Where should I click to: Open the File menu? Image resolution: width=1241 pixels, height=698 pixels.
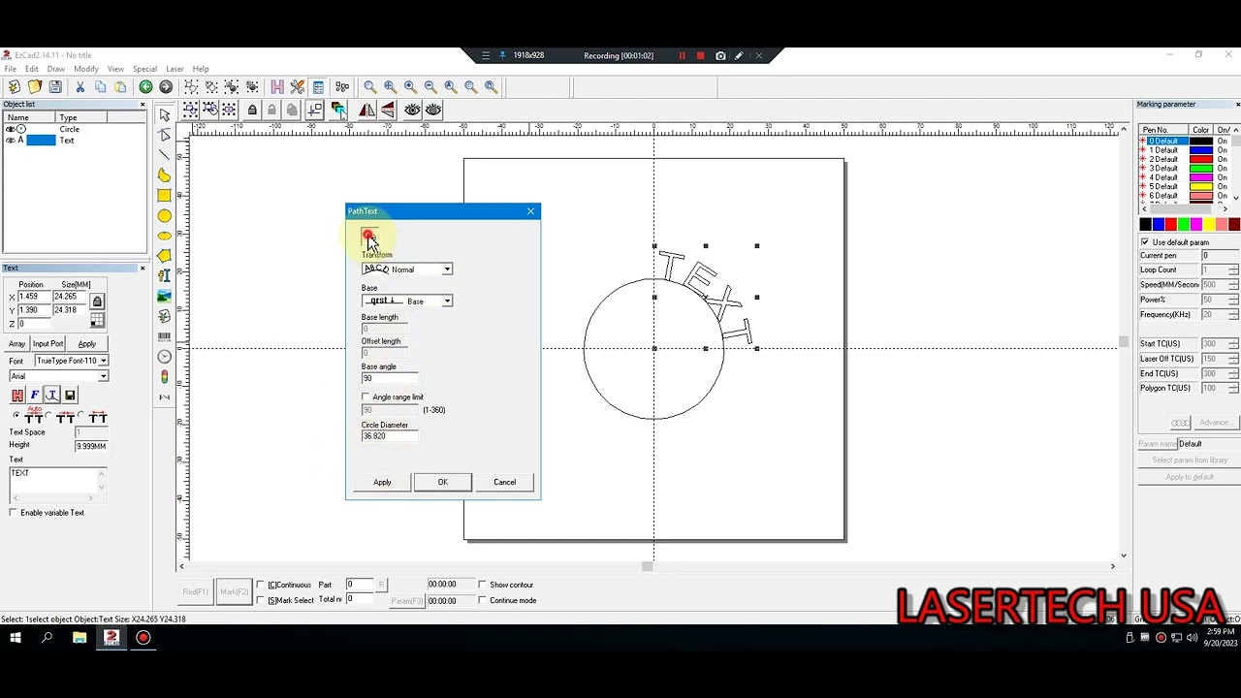[10, 69]
